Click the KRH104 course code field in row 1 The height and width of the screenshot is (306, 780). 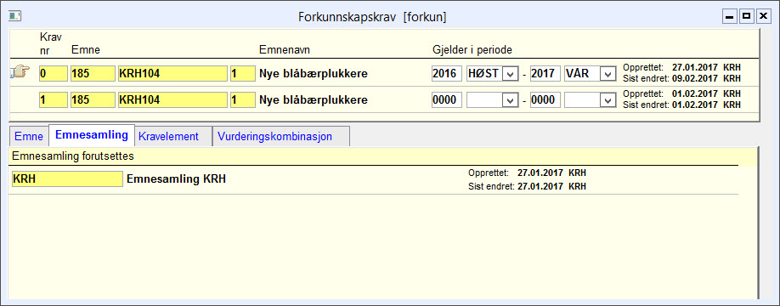(172, 100)
